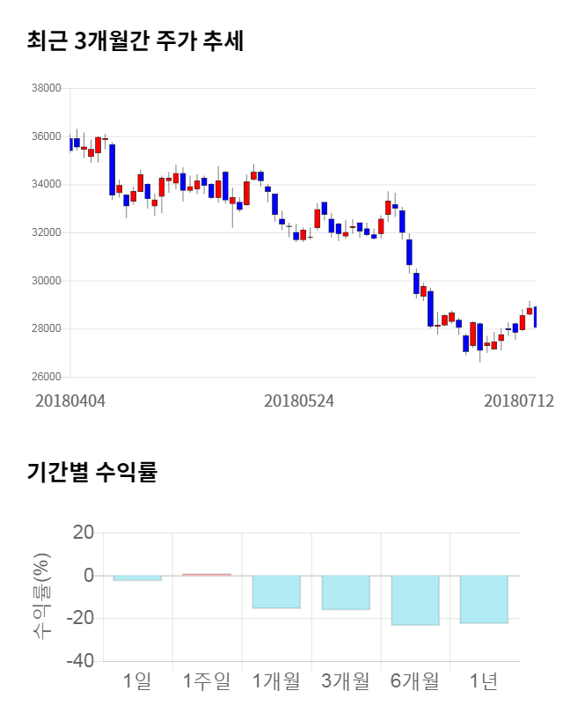Click the 32000 price axis label
Viewport: 563px width, 713px height.
(46, 232)
